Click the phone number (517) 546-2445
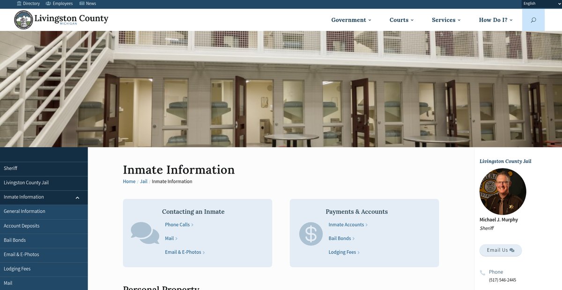 point(503,280)
